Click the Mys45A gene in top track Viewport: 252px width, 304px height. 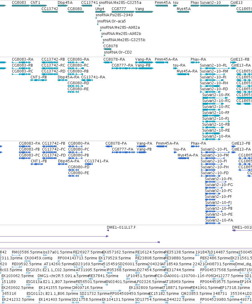[x=183, y=12]
